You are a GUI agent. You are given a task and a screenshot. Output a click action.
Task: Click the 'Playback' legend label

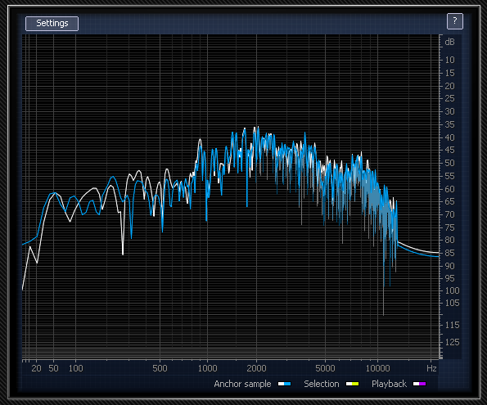click(389, 384)
